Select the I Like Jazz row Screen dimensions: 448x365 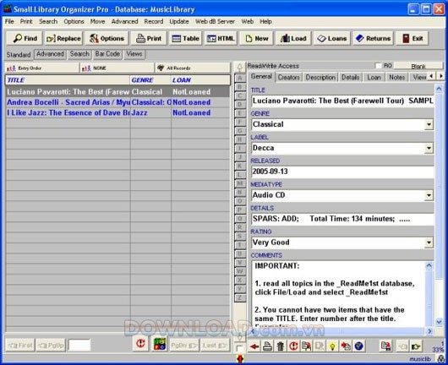pos(117,113)
